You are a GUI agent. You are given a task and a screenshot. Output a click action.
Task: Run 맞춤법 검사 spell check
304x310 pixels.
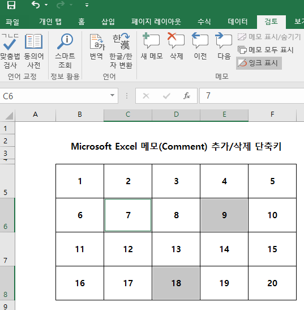pos(10,52)
